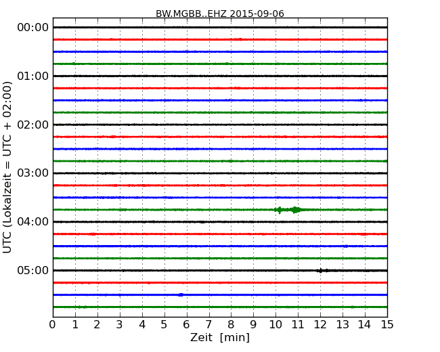Click the small event on the 05:00 black trace
The width and height of the screenshot is (440, 352).
tap(323, 271)
